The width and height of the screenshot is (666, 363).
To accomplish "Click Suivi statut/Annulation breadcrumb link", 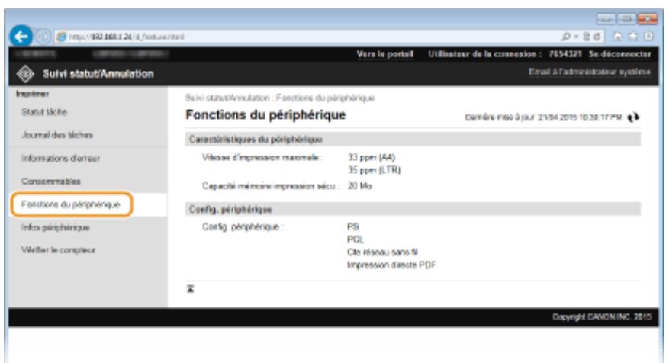I will coord(227,98).
